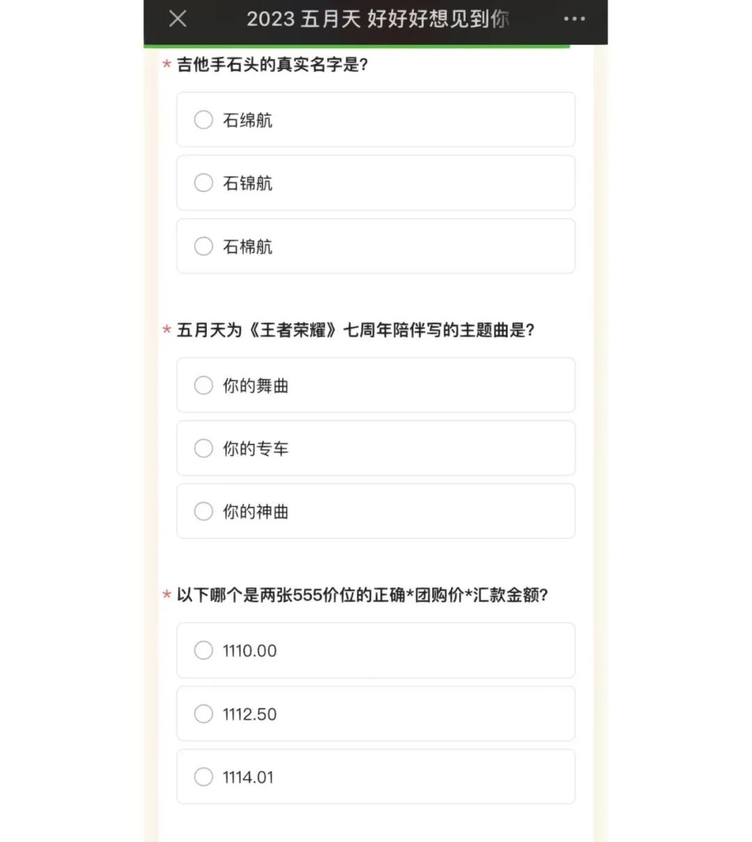The width and height of the screenshot is (752, 842).
Task: Click the green progress bar under header
Action: pos(357,46)
